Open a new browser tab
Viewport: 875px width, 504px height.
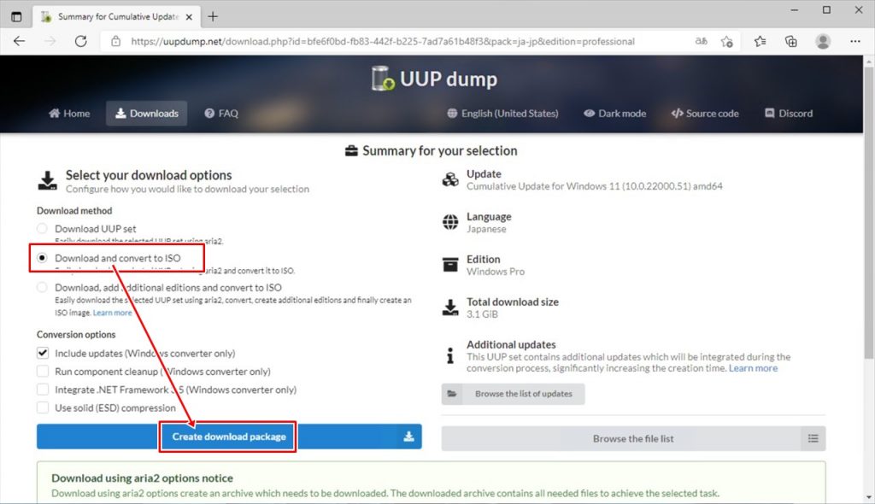point(213,17)
